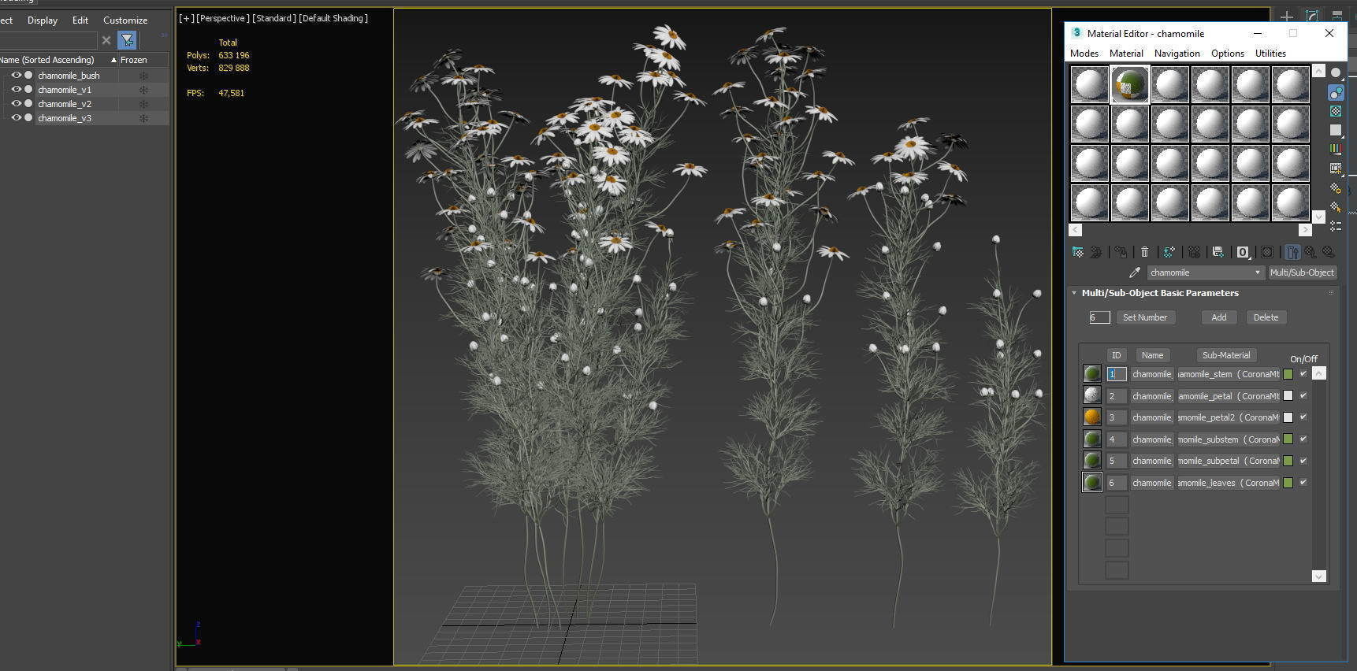Click green color swatch for chamomile_subpetal row

[1288, 461]
